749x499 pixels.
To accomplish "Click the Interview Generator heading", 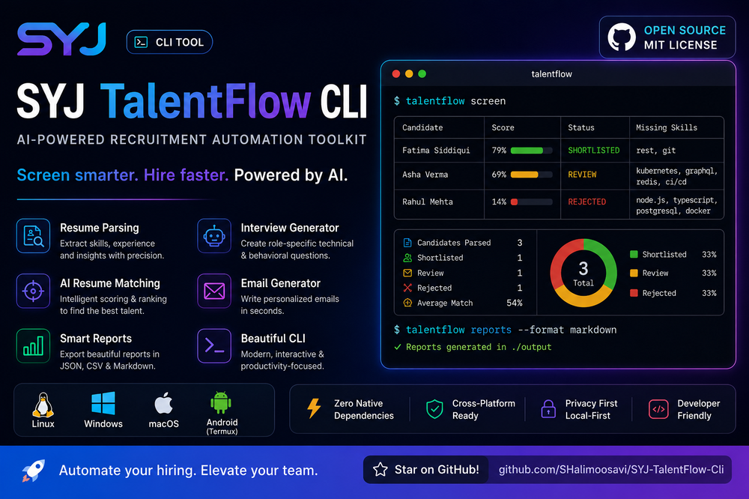I will point(290,228).
